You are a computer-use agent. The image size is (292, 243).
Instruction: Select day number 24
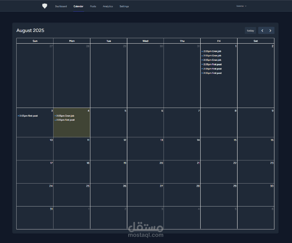coord(51,186)
